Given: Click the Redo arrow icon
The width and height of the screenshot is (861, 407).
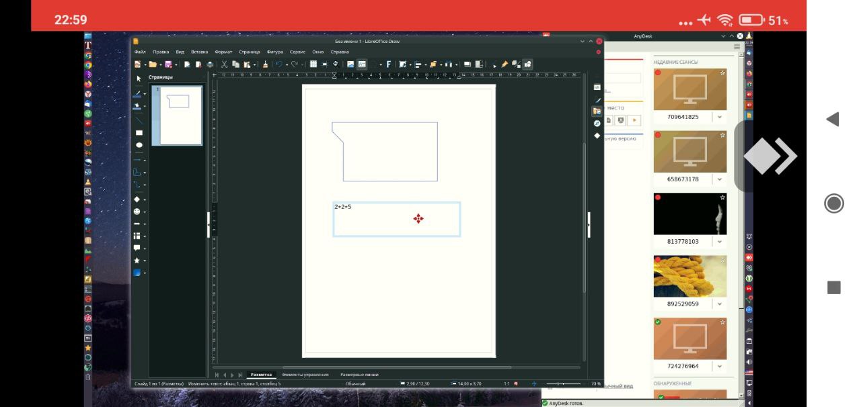Looking at the screenshot, I should [295, 64].
